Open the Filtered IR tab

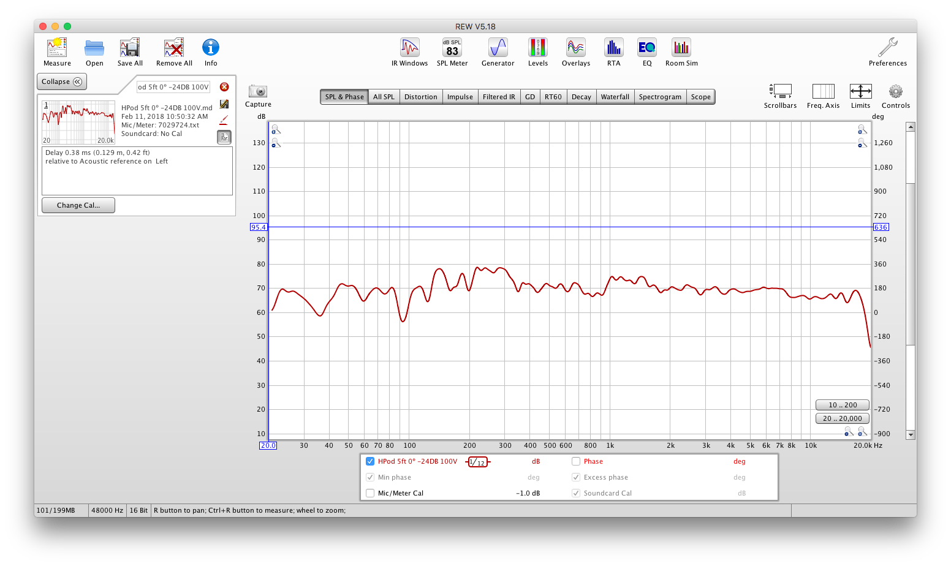[x=499, y=97]
